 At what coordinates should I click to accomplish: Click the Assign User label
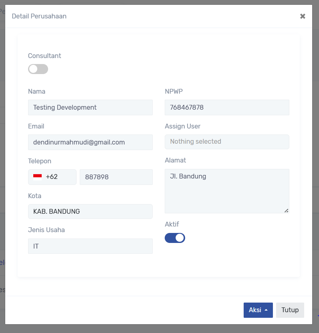click(182, 126)
